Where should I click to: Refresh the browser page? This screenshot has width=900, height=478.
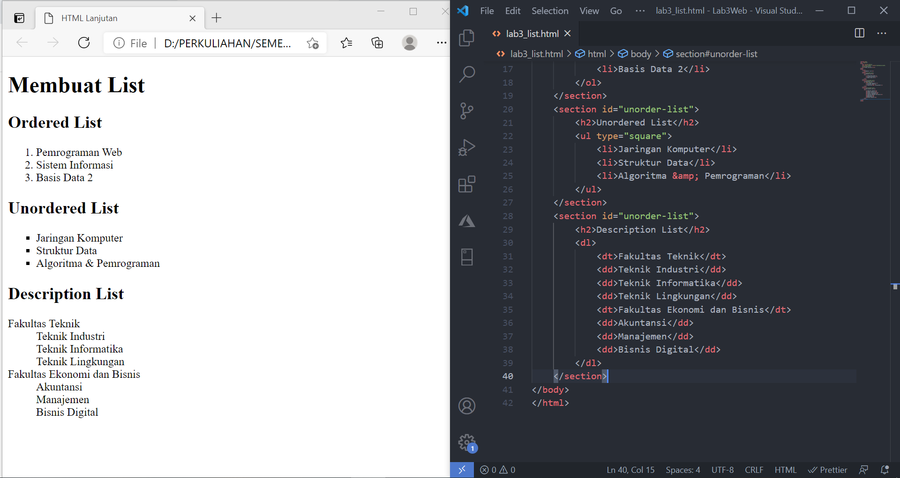point(84,43)
